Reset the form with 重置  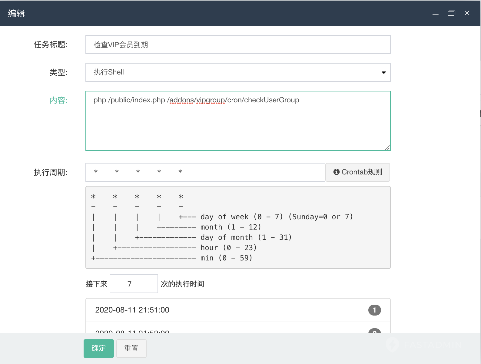[x=131, y=349]
